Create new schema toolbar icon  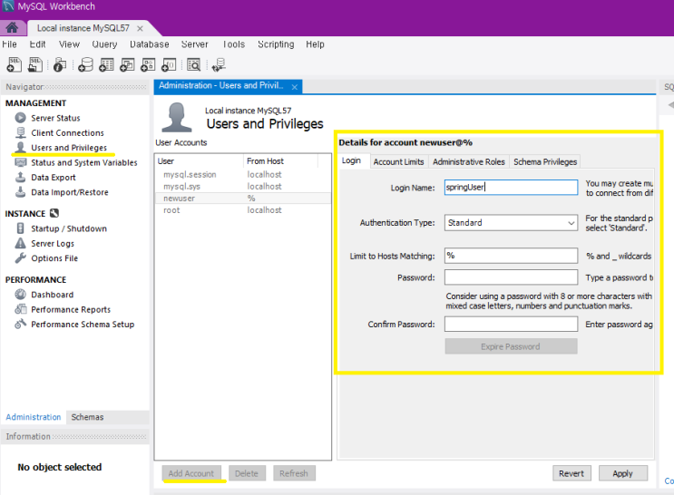pos(85,65)
